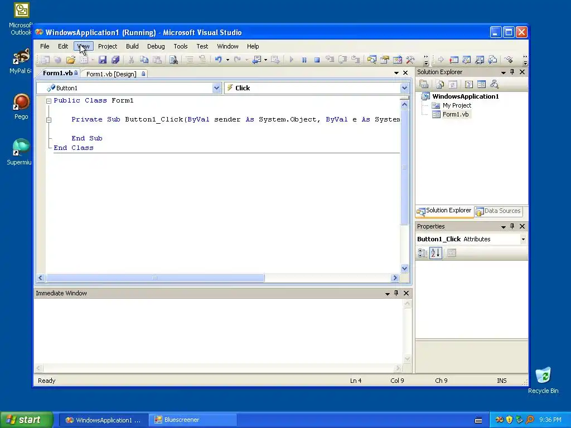This screenshot has width=571, height=428.
Task: Click inside the Immediate Window text area
Action: point(219,331)
